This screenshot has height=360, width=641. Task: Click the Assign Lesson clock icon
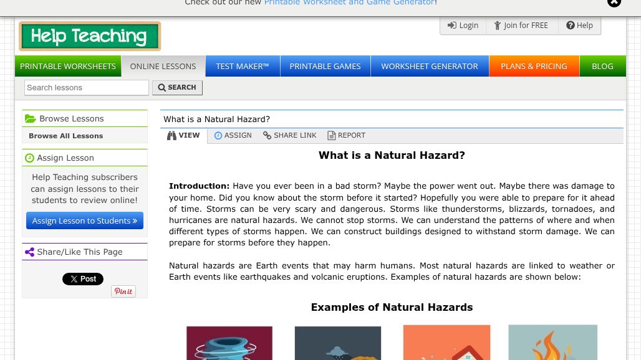[x=29, y=158]
